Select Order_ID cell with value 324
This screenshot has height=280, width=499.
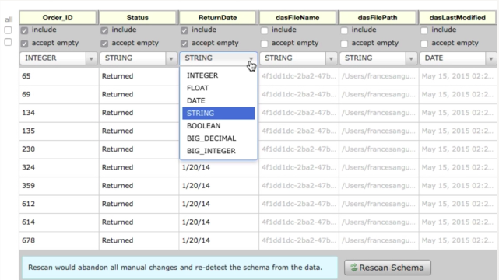(59, 167)
